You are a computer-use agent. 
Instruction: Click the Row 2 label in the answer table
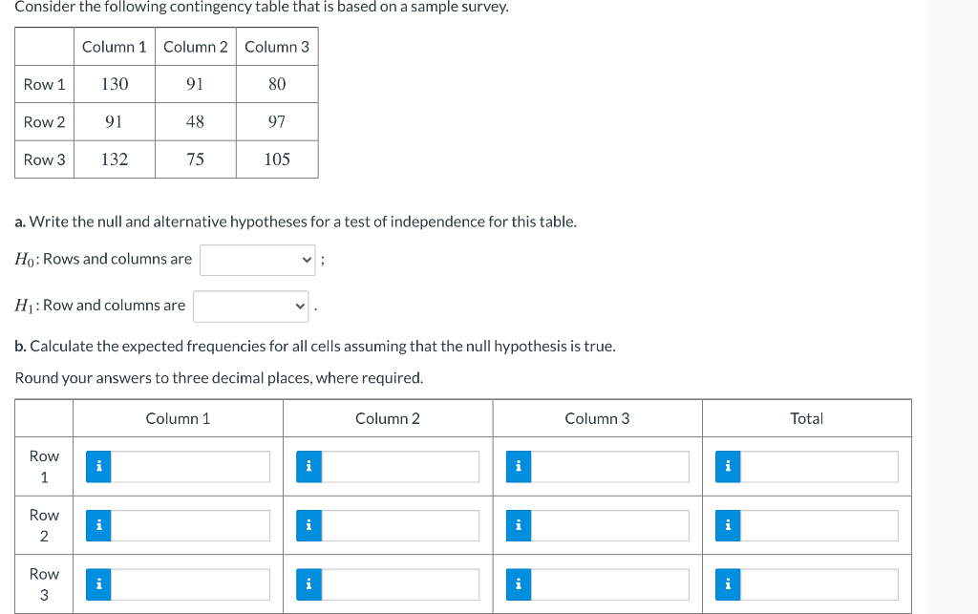pos(43,525)
